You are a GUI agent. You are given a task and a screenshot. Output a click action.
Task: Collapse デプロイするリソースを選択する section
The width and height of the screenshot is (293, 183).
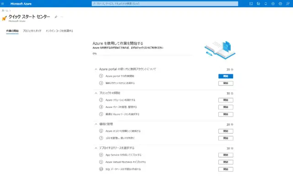tap(96, 148)
